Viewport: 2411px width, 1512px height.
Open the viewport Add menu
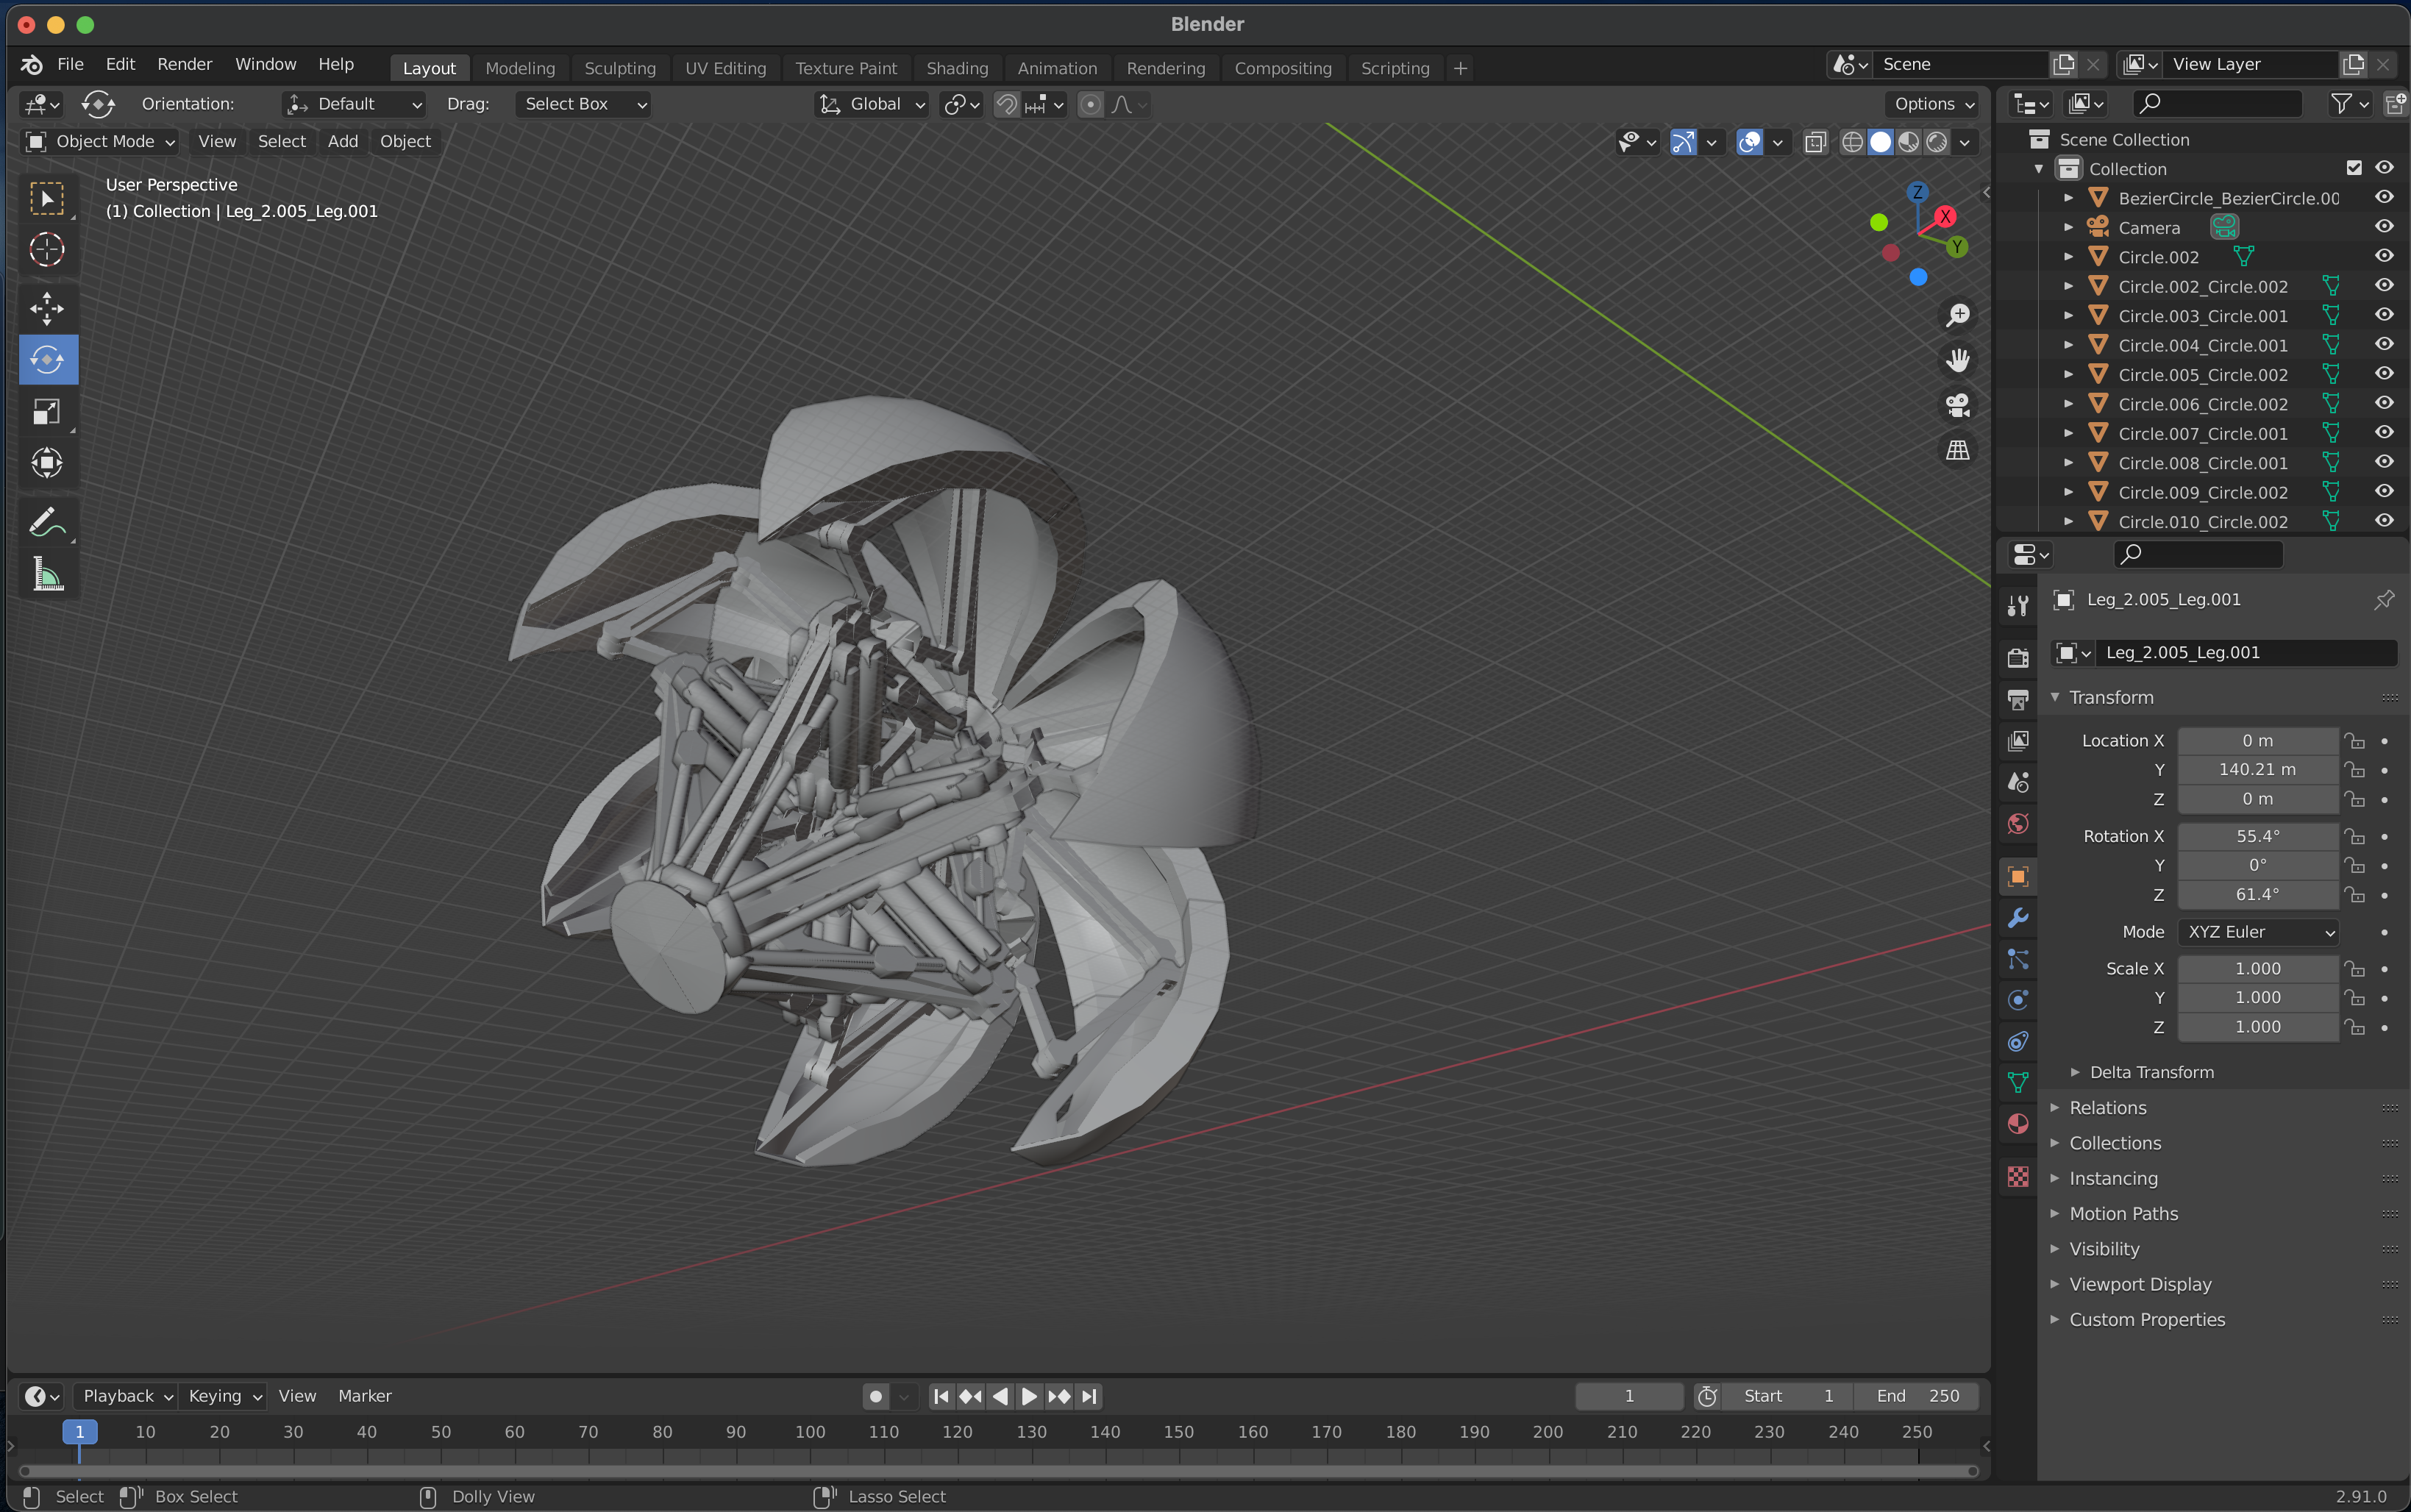(342, 142)
